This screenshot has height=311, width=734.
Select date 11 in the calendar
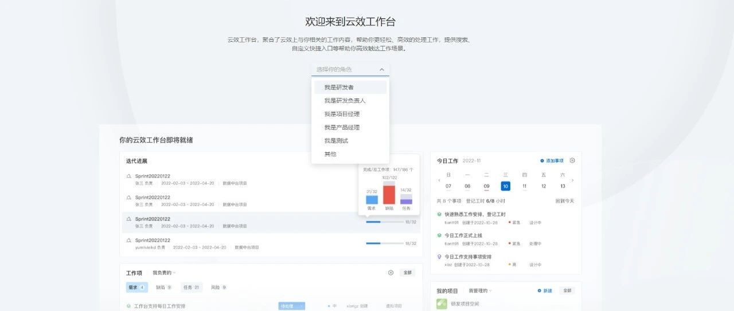click(524, 186)
